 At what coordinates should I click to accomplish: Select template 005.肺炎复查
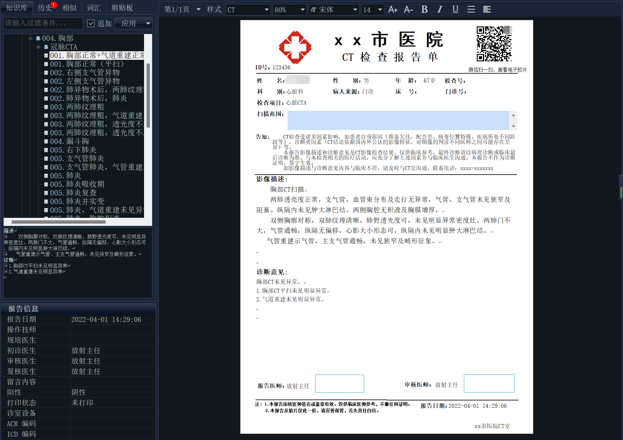tap(73, 193)
